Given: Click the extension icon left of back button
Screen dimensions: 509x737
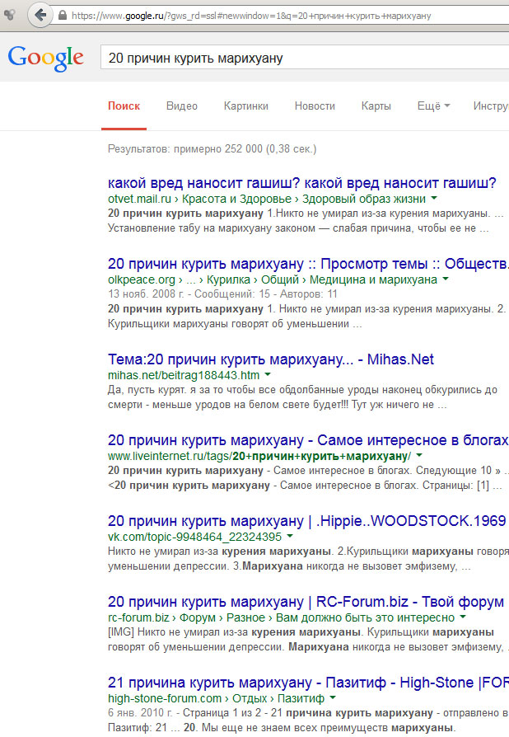Looking at the screenshot, I should tap(9, 15).
